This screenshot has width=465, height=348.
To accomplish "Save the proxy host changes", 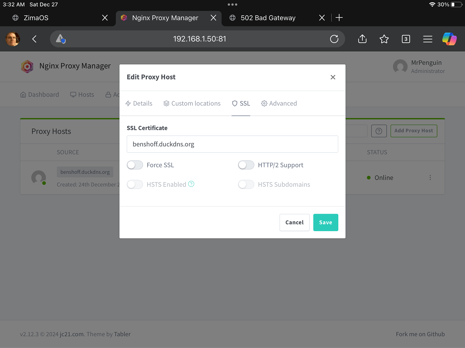I will point(325,222).
